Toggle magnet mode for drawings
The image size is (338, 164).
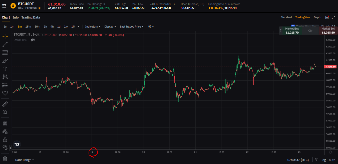click(x=5, y=123)
